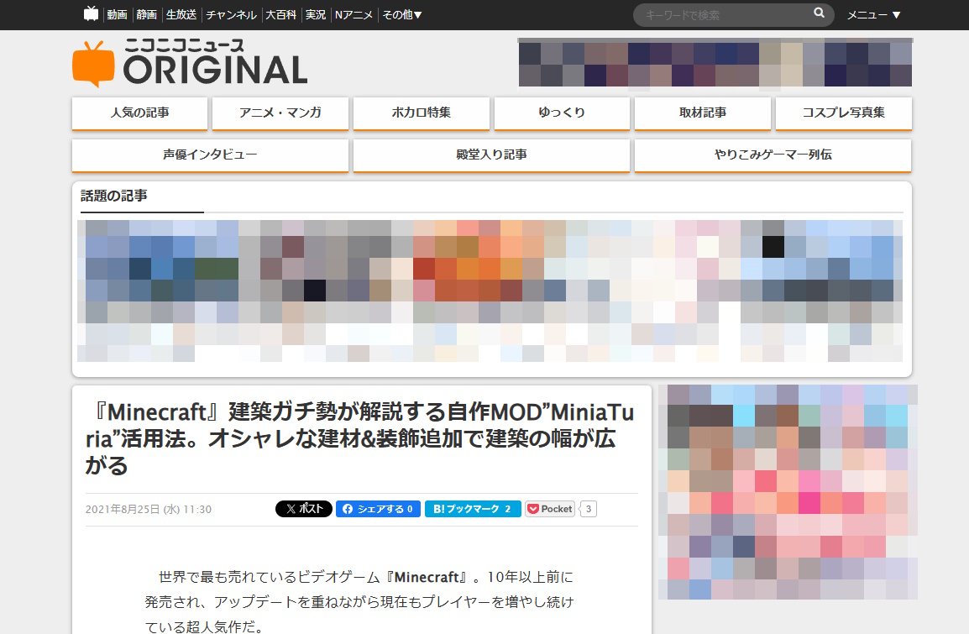Select the 人気の記事 category
The height and width of the screenshot is (634, 969).
[x=139, y=113]
